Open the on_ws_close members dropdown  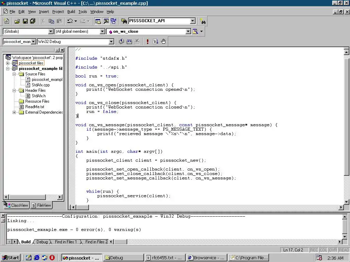click(x=188, y=31)
